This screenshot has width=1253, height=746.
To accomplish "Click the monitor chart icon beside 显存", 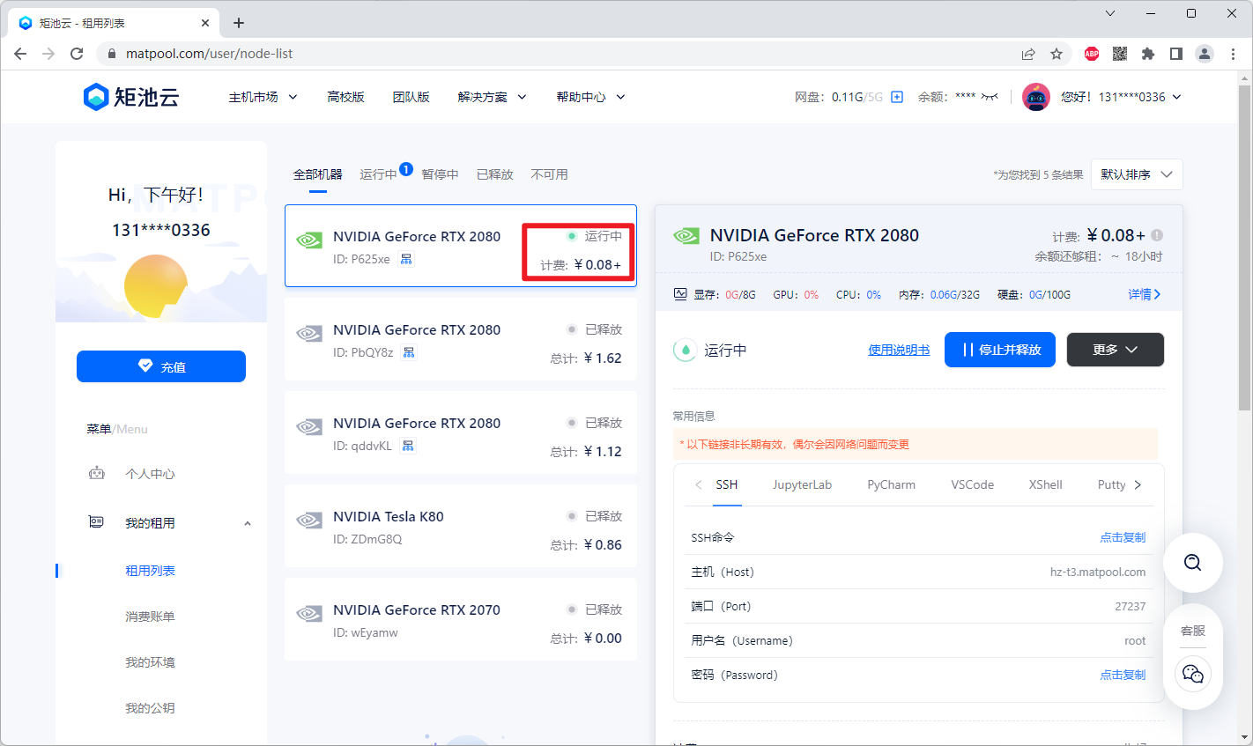I will pos(680,294).
